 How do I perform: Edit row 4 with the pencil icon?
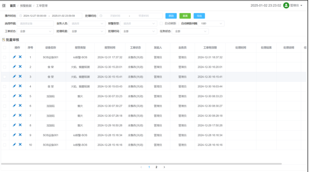click(14, 86)
